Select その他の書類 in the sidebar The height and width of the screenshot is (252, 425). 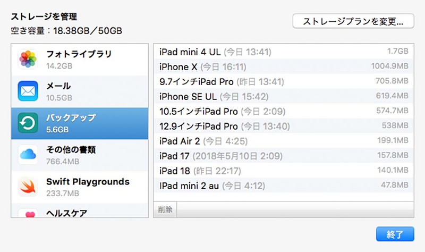point(80,155)
